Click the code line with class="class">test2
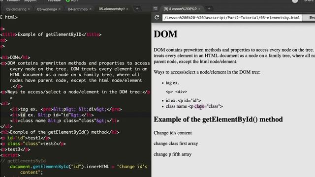315x177 pixels. [x=33, y=144]
